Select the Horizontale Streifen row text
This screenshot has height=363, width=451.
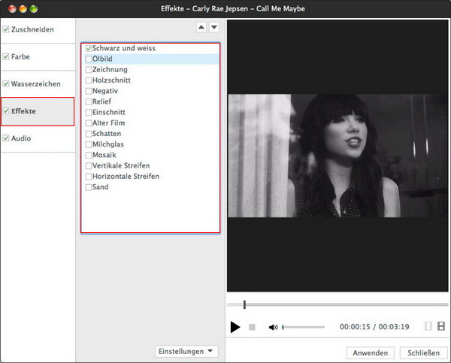(126, 177)
